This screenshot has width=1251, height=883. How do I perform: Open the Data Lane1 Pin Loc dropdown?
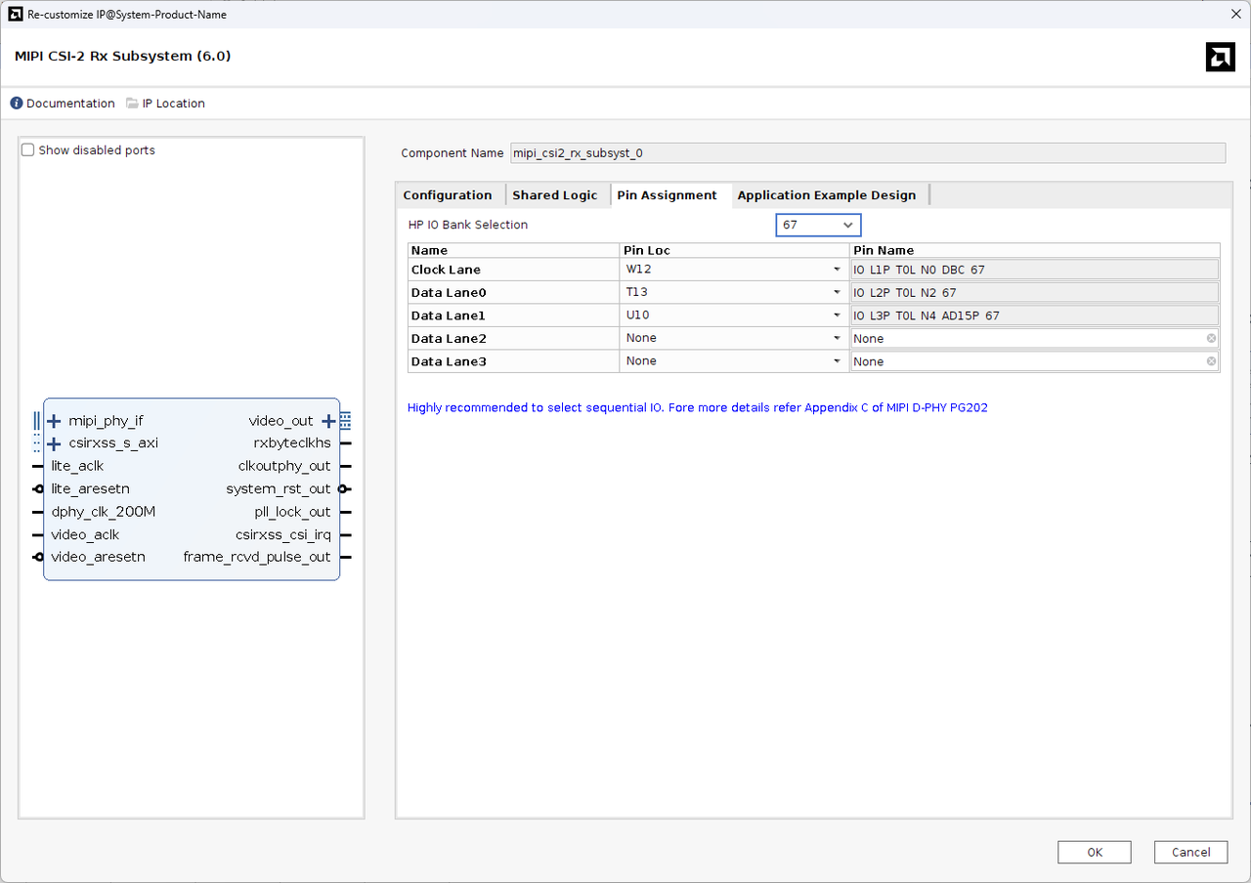pyautogui.click(x=734, y=315)
